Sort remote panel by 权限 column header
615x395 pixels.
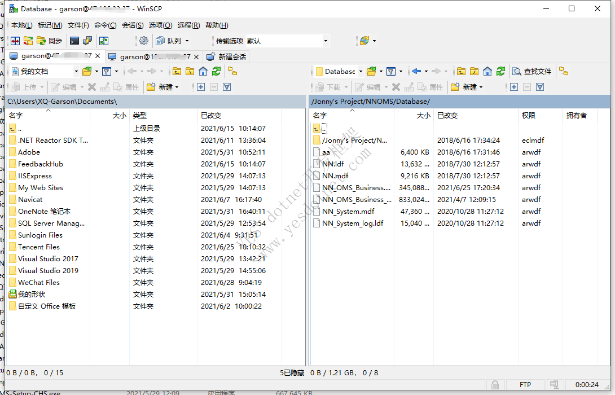coord(540,115)
